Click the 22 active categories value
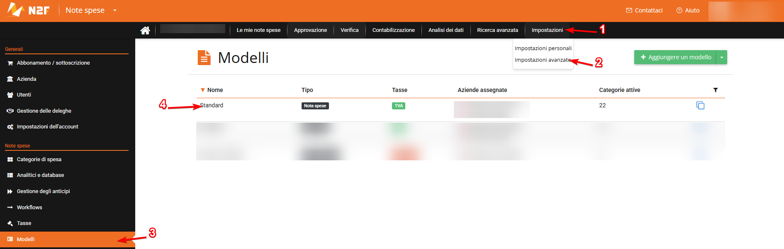Viewport: 784px width, 249px height. (602, 106)
